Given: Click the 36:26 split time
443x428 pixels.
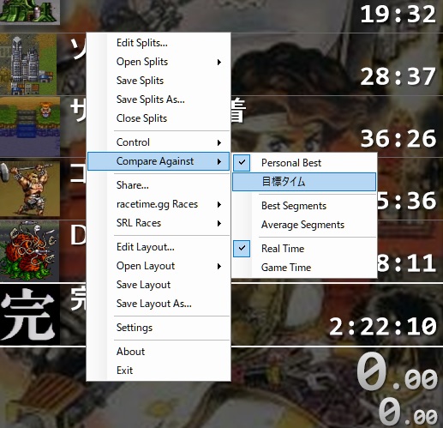Looking at the screenshot, I should pos(398,139).
